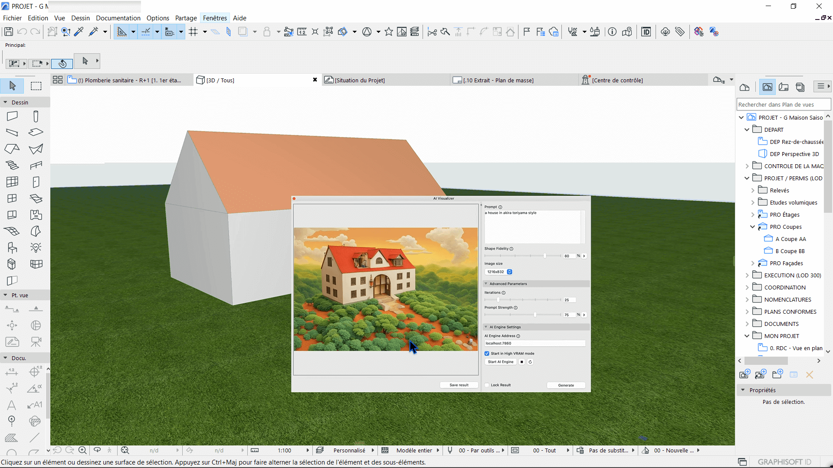This screenshot has width=833, height=468.
Task: Click the Favorites star toolbar icon
Action: tap(389, 32)
